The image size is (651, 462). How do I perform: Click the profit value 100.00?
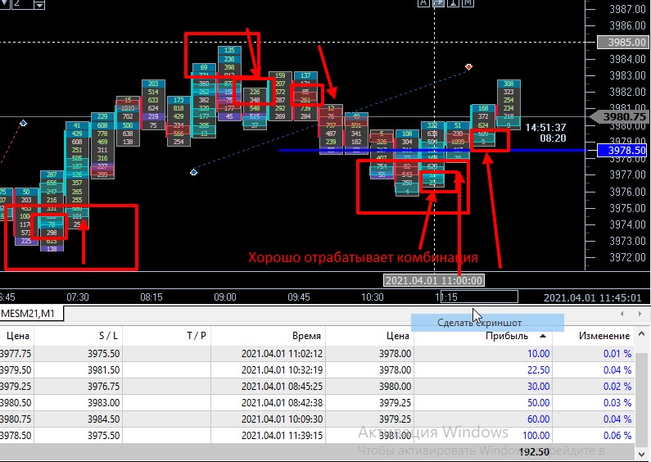pyautogui.click(x=536, y=436)
